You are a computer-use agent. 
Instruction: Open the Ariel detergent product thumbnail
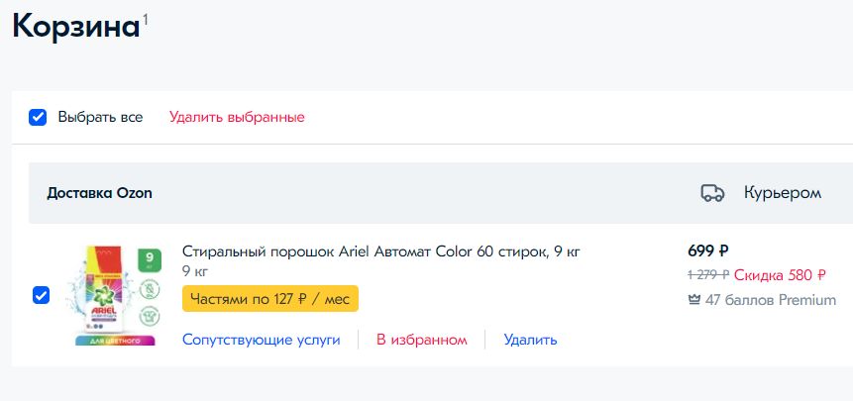116,295
